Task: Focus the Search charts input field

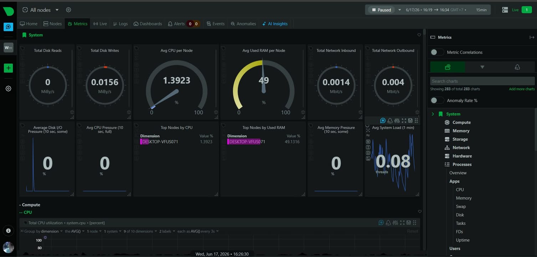Action: 482,81
